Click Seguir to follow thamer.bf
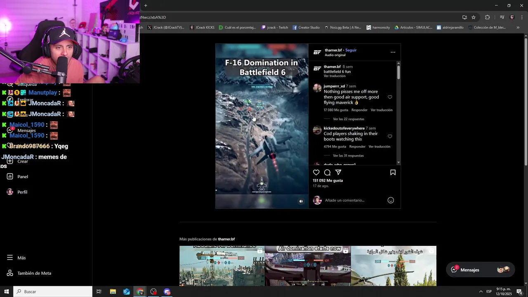The image size is (528, 297). pos(351,50)
